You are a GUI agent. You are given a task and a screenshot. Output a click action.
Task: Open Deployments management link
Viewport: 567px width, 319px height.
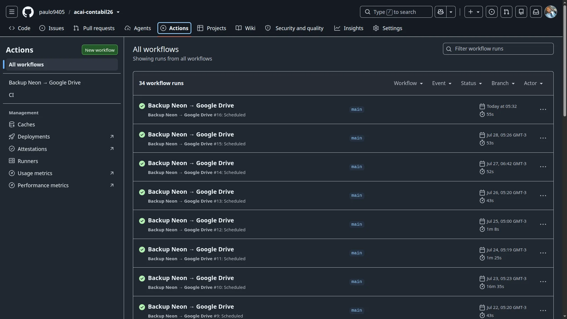(x=62, y=137)
